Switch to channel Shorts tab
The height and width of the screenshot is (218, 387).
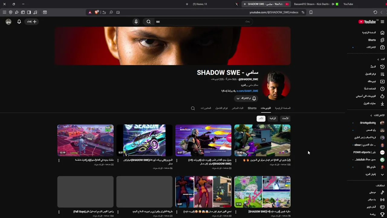coord(252,108)
